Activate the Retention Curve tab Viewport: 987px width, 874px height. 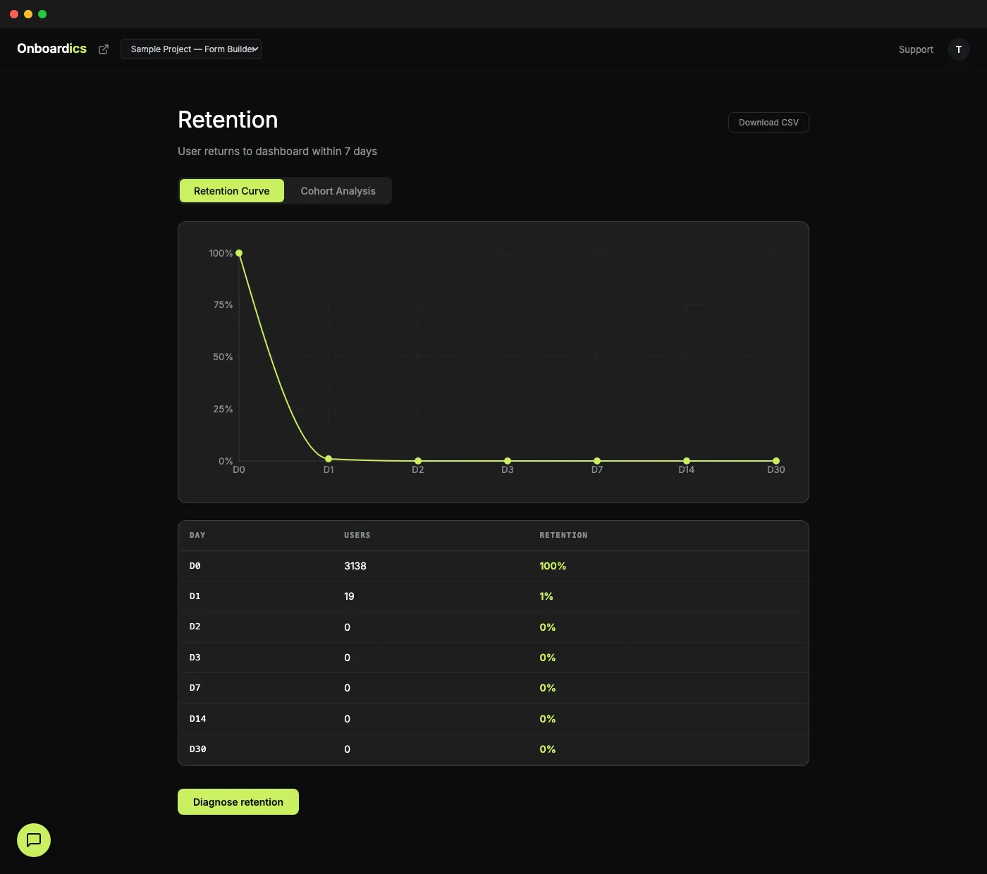(x=231, y=190)
